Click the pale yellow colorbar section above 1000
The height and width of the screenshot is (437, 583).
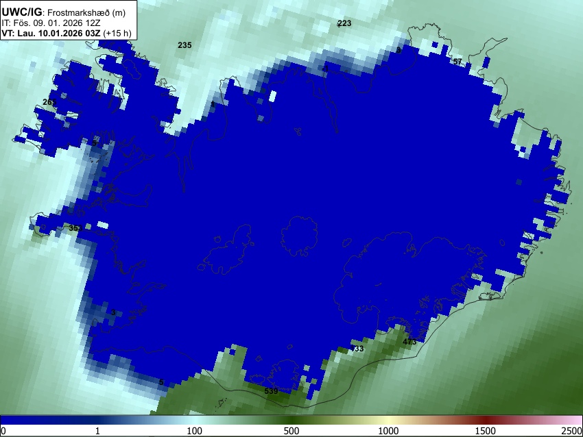[388, 421]
